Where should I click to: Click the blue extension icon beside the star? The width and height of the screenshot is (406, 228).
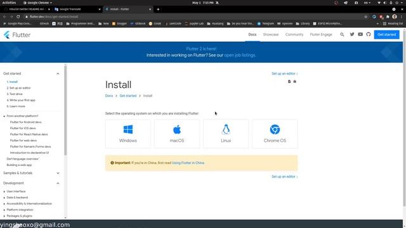374,16
